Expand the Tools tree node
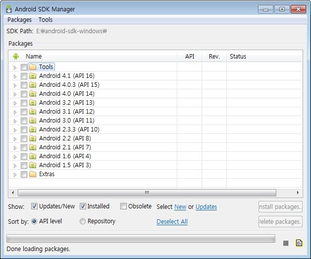Viewport: 311px width, 259px height. pos(15,67)
